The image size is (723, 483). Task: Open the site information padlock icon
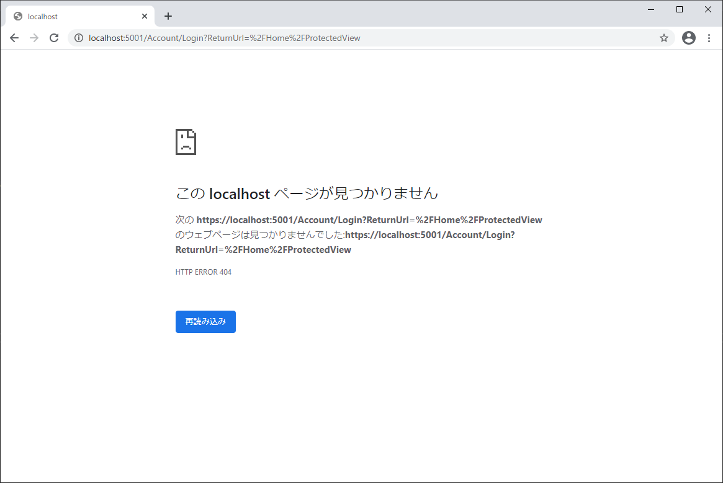[x=78, y=38]
